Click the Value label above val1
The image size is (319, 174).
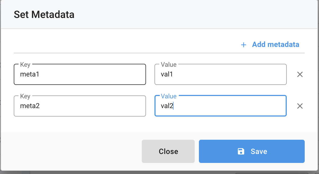click(168, 65)
